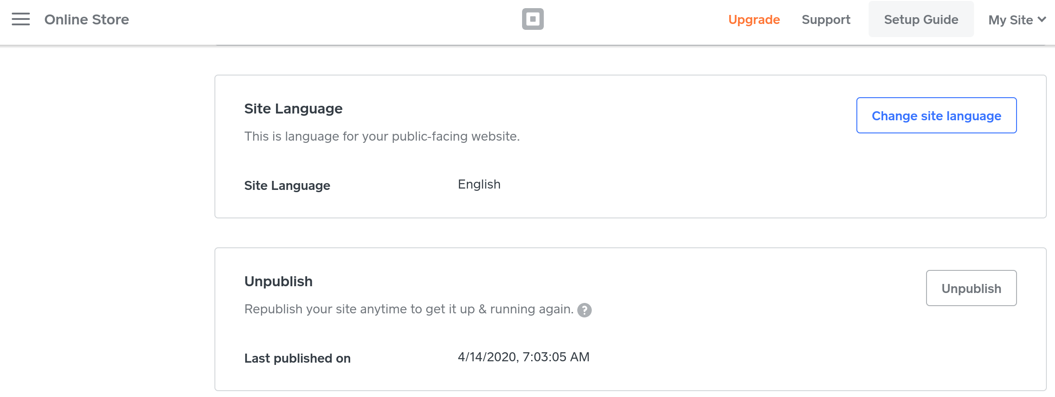
Task: Go to the Support page
Action: (x=826, y=20)
